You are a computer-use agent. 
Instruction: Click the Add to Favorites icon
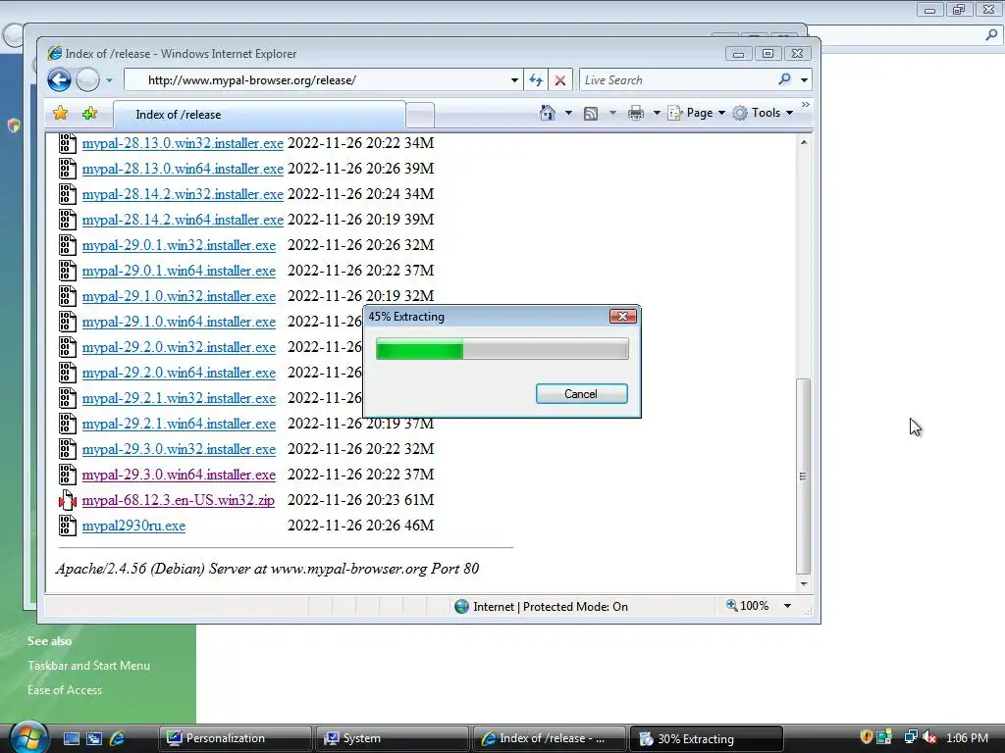[89, 114]
